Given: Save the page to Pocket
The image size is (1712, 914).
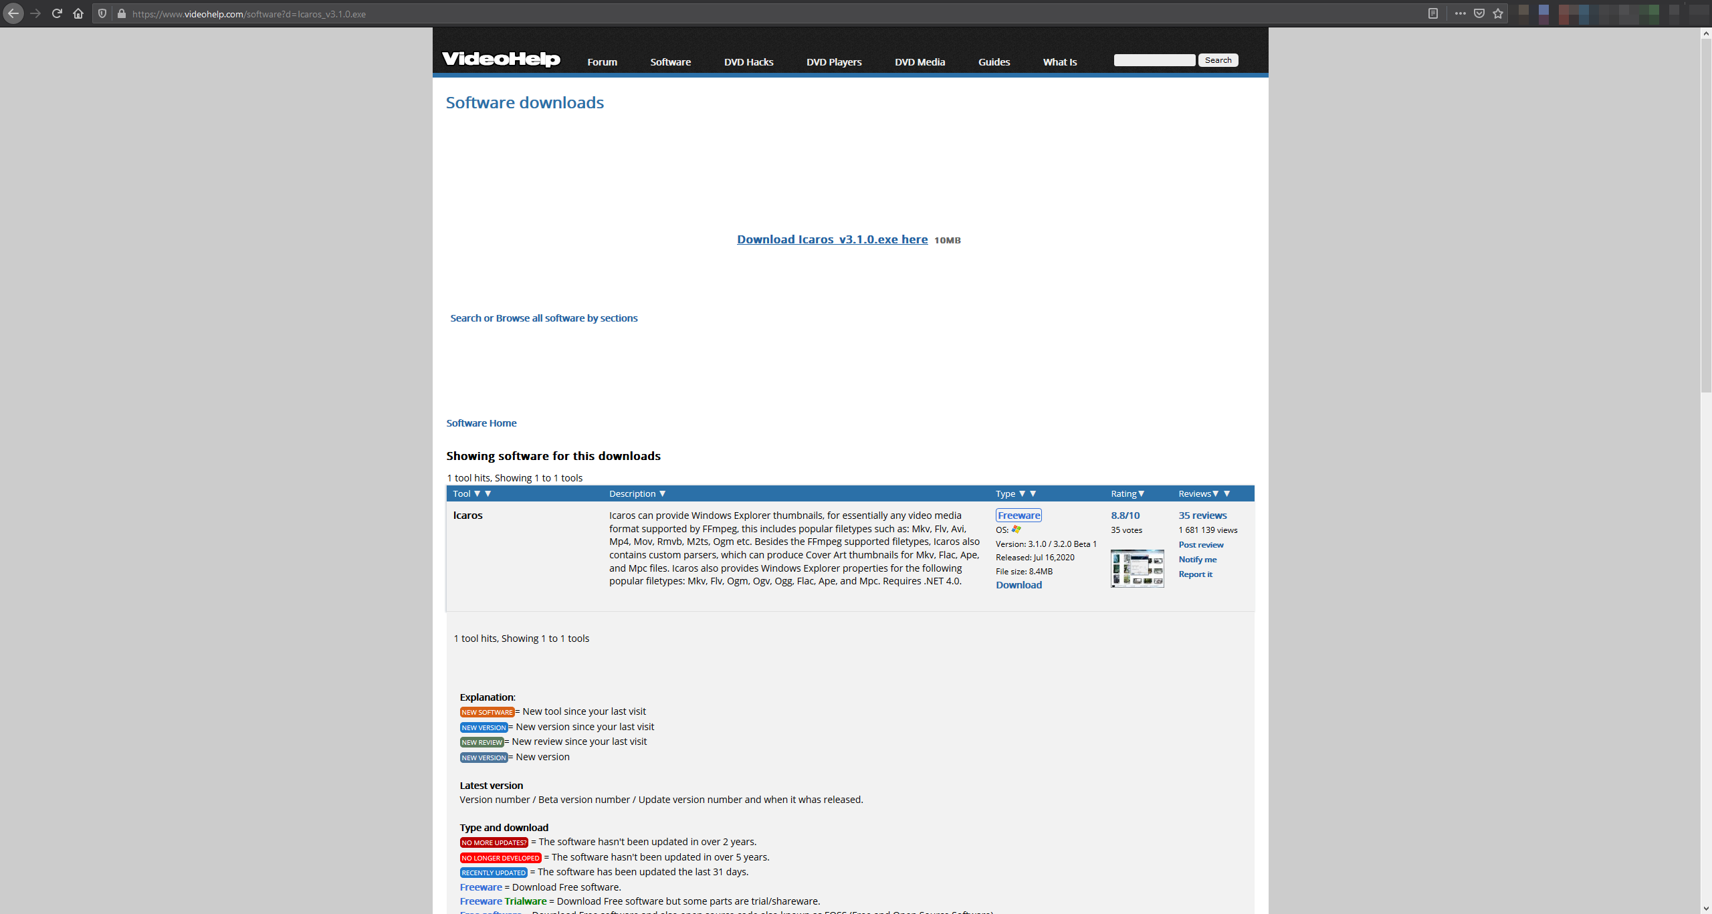Looking at the screenshot, I should click(1479, 13).
